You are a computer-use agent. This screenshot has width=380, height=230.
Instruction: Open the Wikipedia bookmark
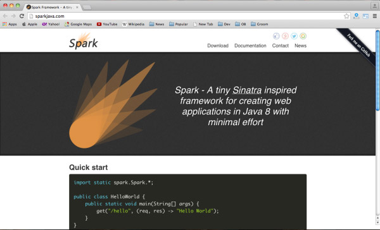coord(133,24)
